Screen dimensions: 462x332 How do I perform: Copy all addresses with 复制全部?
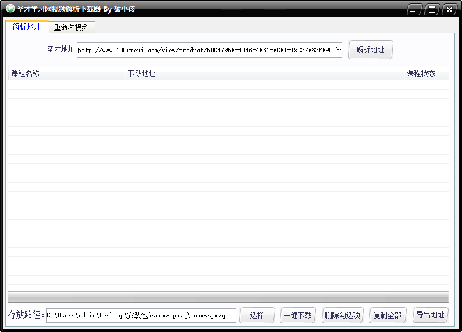pos(387,315)
